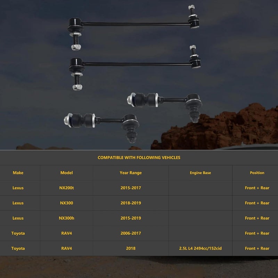Click the '2015-2019' year range cell
Screen dimensions: 278x278
(x=131, y=218)
